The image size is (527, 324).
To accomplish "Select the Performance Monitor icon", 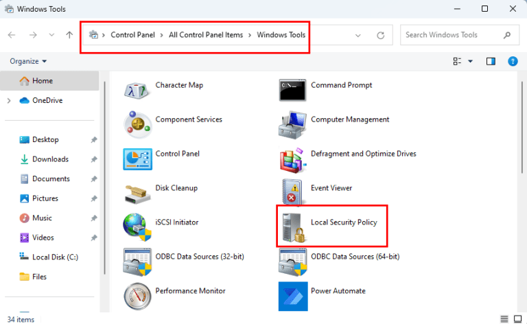I will (137, 295).
